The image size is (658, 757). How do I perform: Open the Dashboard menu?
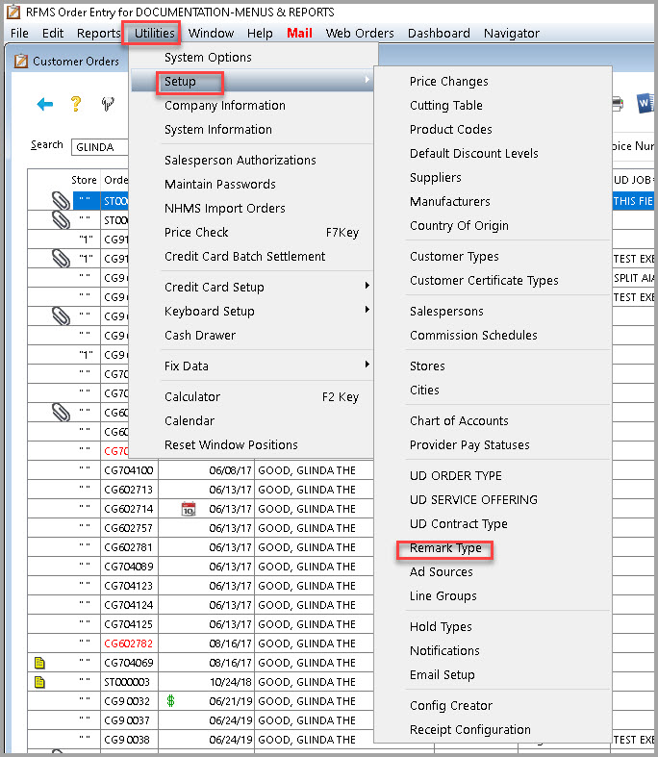439,33
